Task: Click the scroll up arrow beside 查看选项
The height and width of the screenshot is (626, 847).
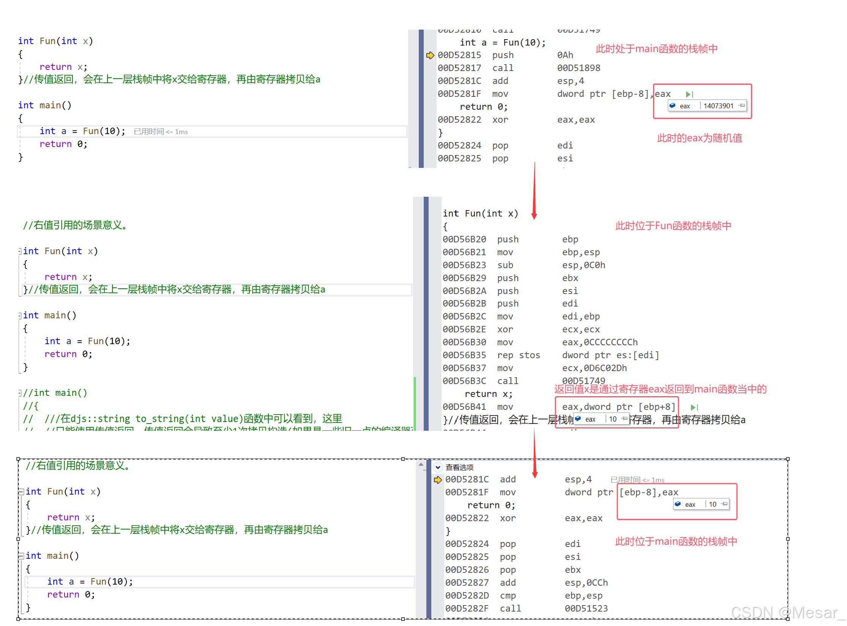Action: (x=421, y=465)
